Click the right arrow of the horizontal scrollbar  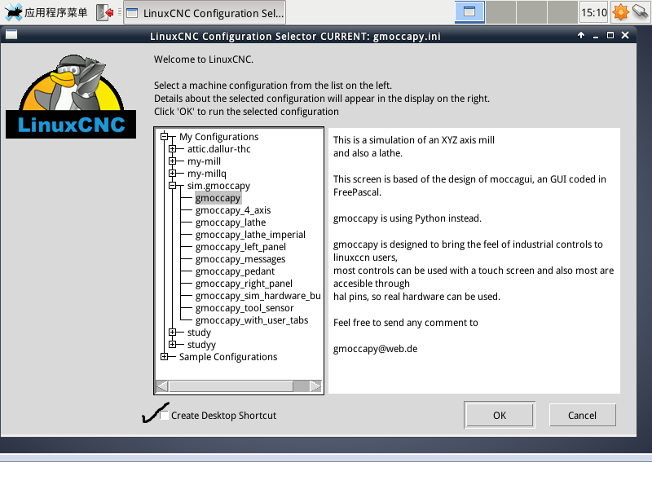(314, 385)
